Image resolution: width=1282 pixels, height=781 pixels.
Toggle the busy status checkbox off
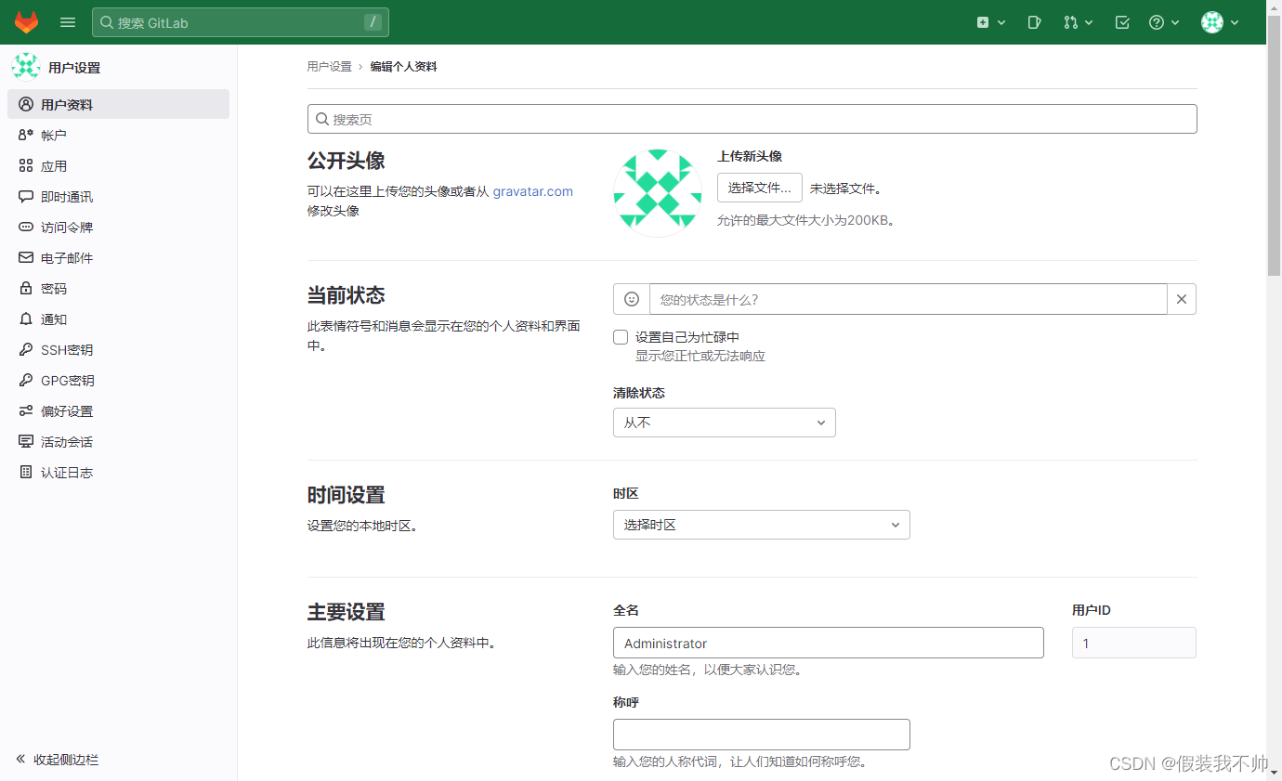pyautogui.click(x=620, y=336)
